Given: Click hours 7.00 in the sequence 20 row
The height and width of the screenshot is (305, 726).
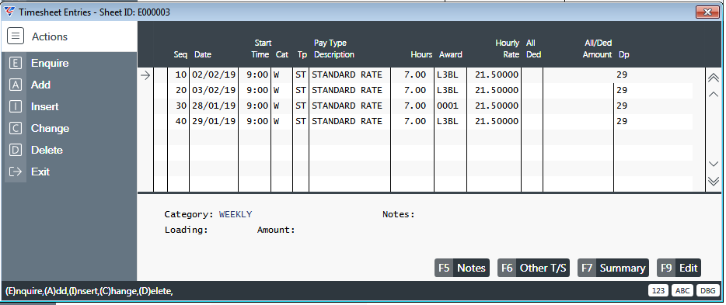Looking at the screenshot, I should [415, 90].
